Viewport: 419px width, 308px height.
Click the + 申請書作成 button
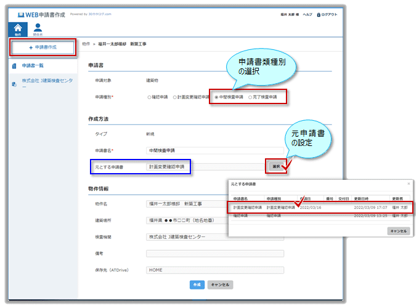(x=43, y=47)
